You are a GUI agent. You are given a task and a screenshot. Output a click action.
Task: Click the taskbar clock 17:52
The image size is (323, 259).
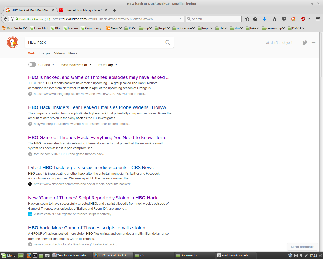(x=313, y=255)
